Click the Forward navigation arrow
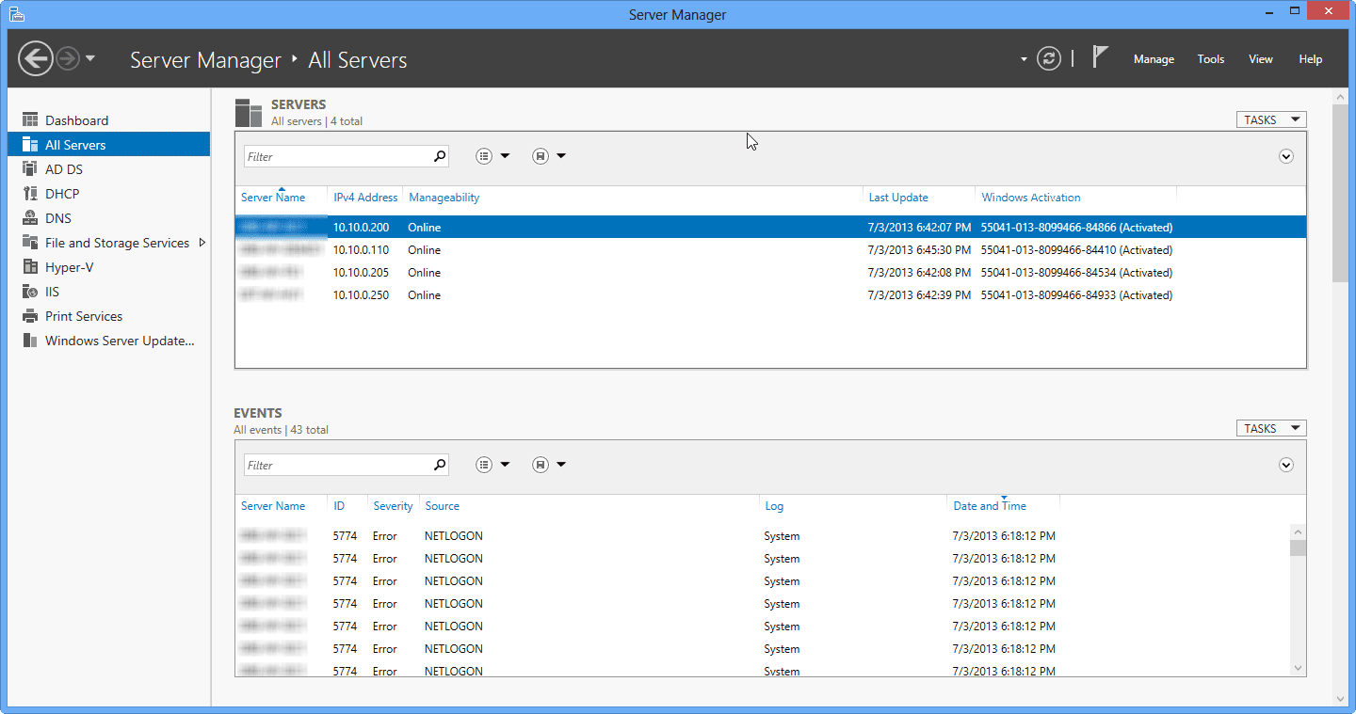Image resolution: width=1356 pixels, height=714 pixels. [x=67, y=59]
